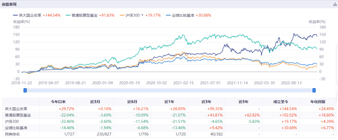Select the 近6月 column header

[132, 102]
